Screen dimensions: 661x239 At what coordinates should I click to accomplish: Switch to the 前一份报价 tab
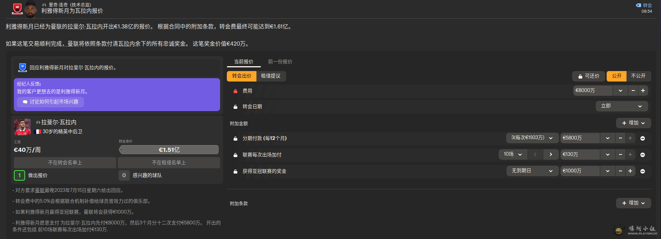pos(280,62)
